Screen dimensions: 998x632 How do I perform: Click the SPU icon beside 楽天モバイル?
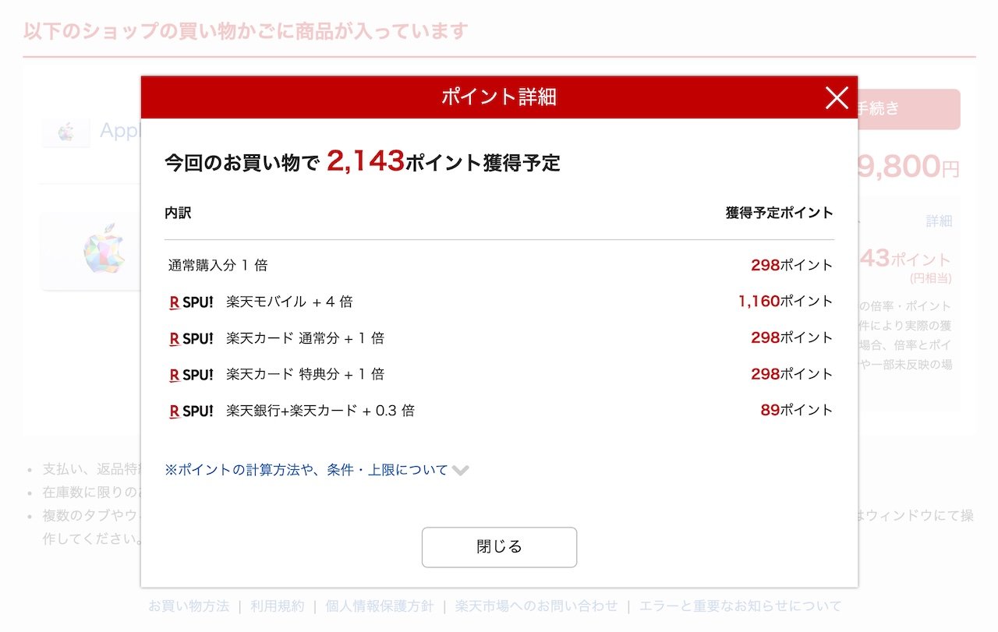191,302
